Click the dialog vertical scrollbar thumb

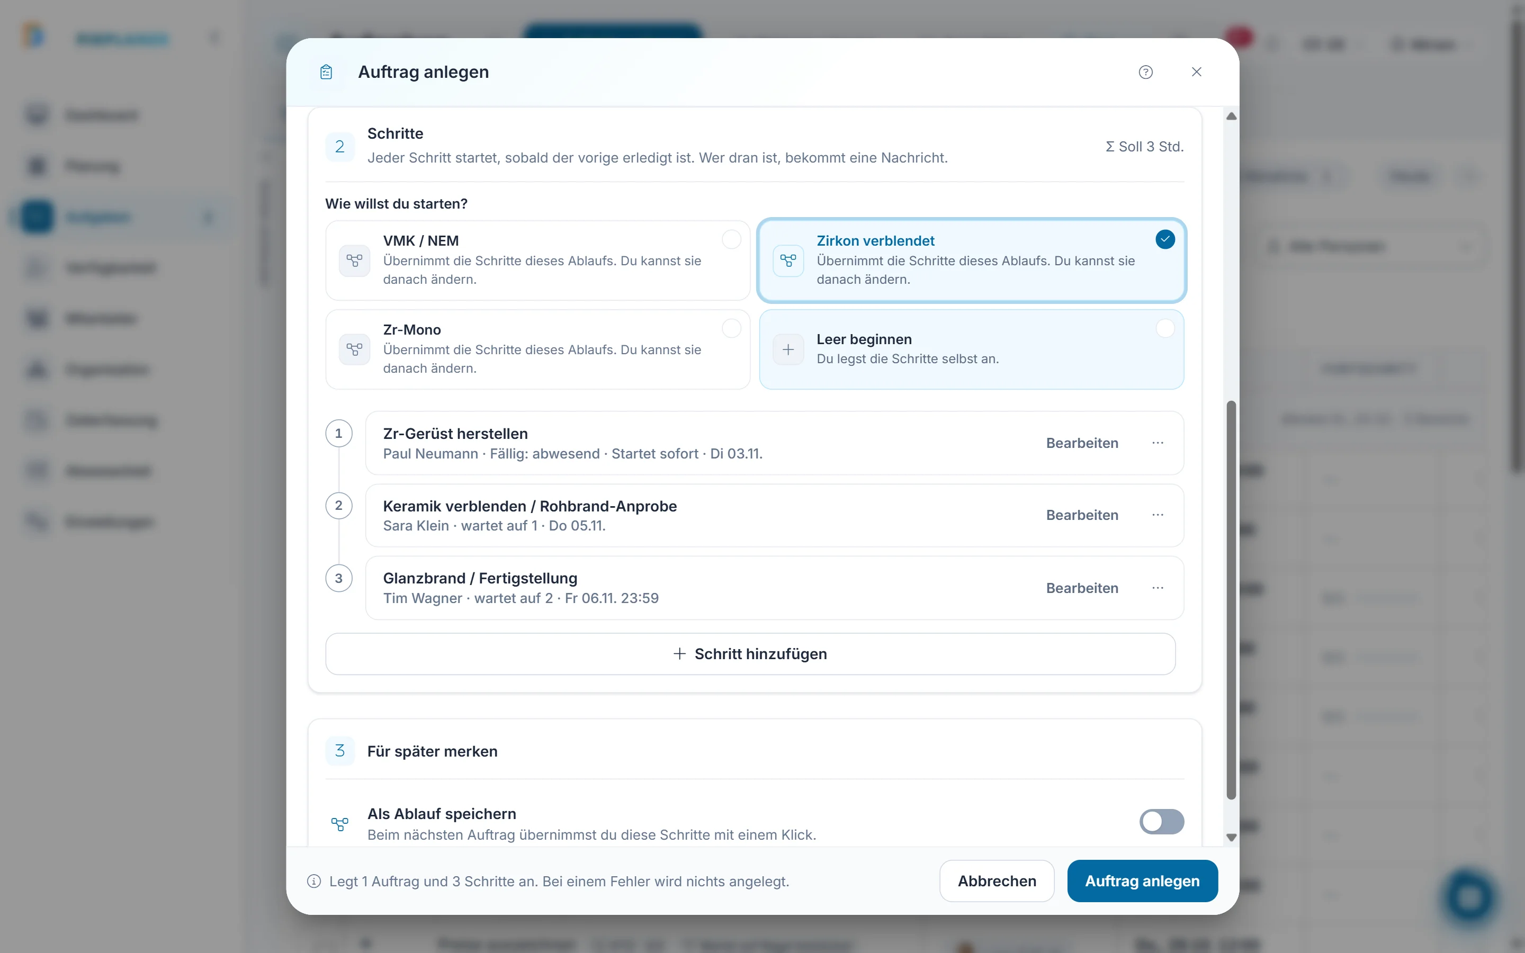click(x=1231, y=600)
